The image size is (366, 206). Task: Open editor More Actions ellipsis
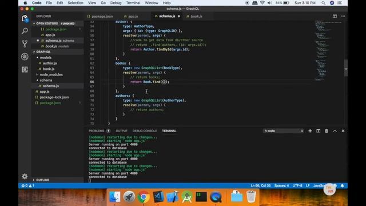(343, 16)
